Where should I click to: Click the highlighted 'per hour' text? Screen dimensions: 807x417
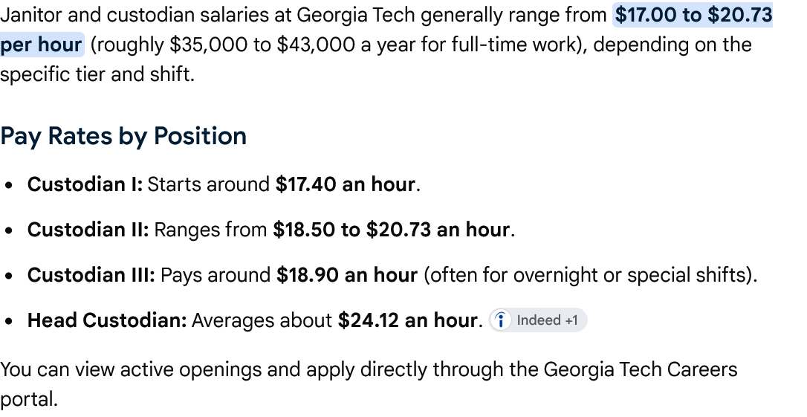tap(41, 45)
